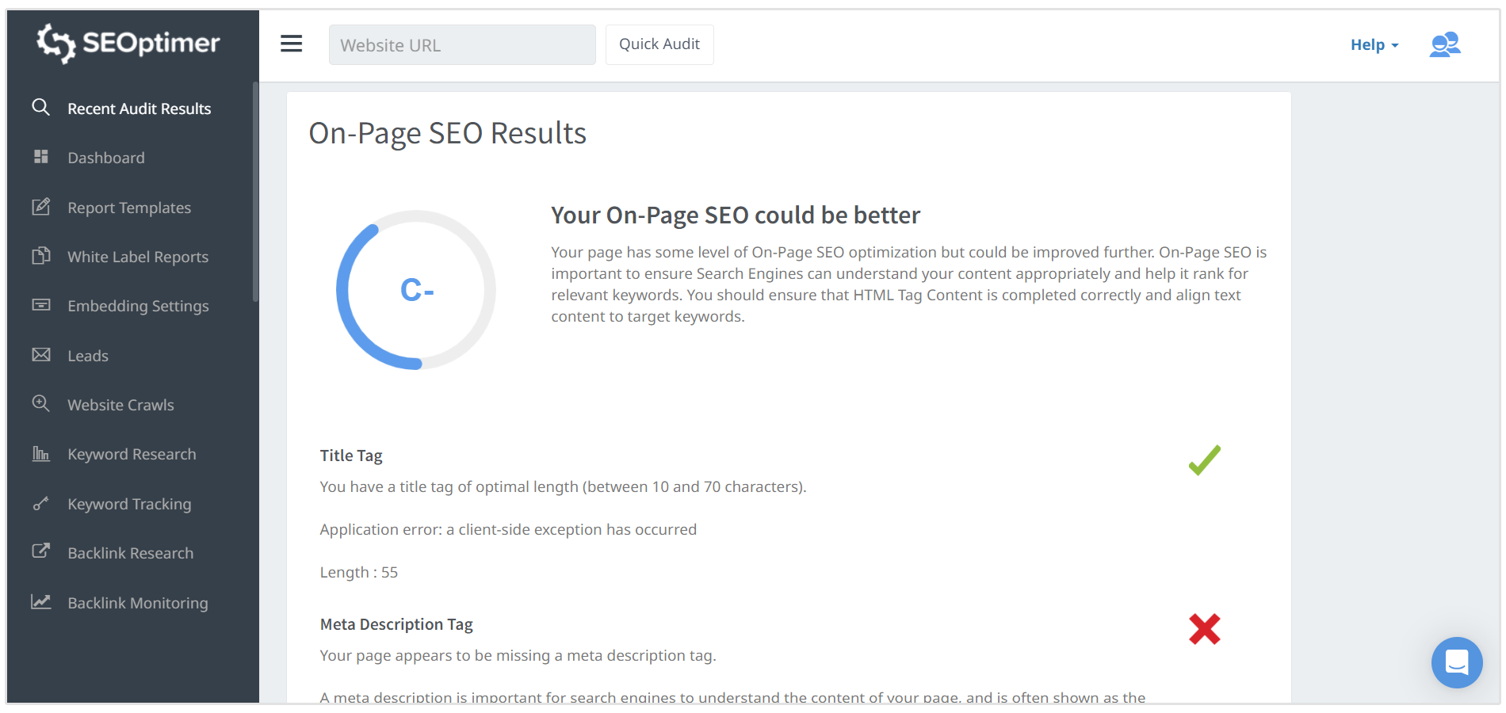Click the Recent Audit Results search icon
The height and width of the screenshot is (713, 1506).
[x=41, y=108]
